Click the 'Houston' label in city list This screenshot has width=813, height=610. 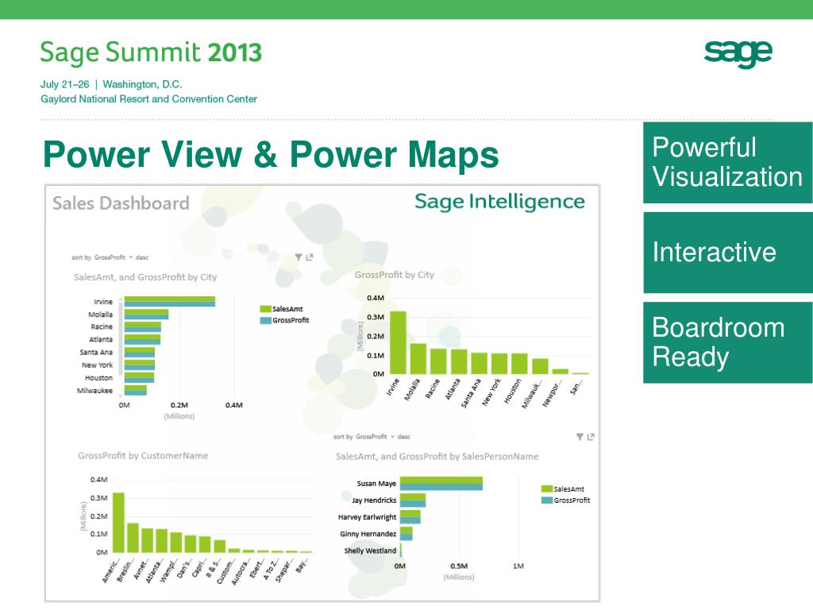(x=98, y=377)
